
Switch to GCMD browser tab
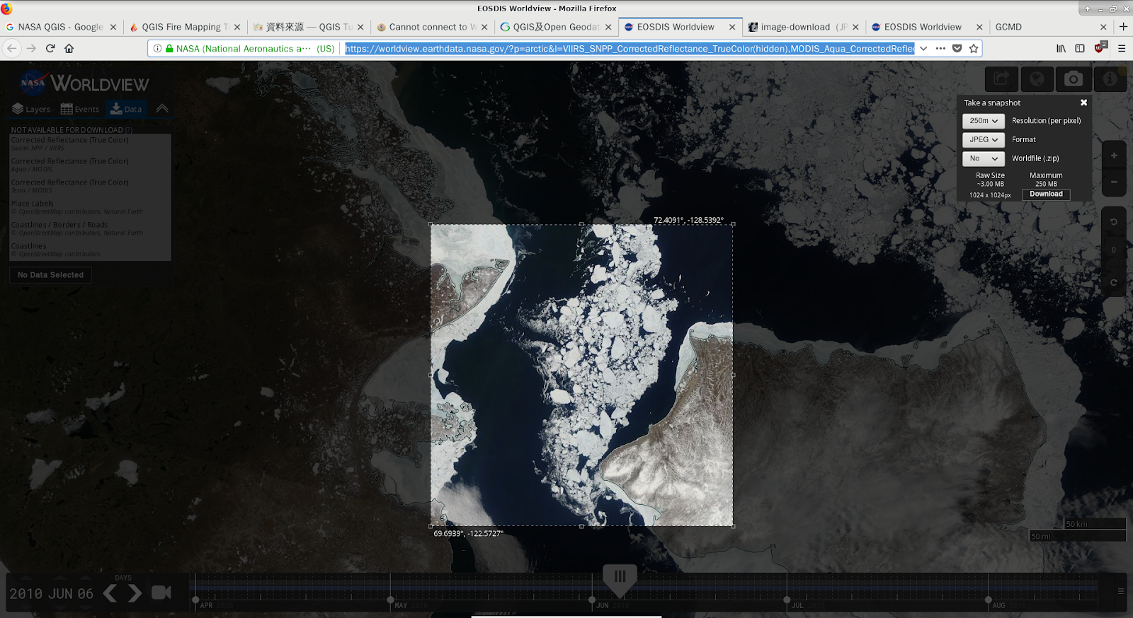1051,27
